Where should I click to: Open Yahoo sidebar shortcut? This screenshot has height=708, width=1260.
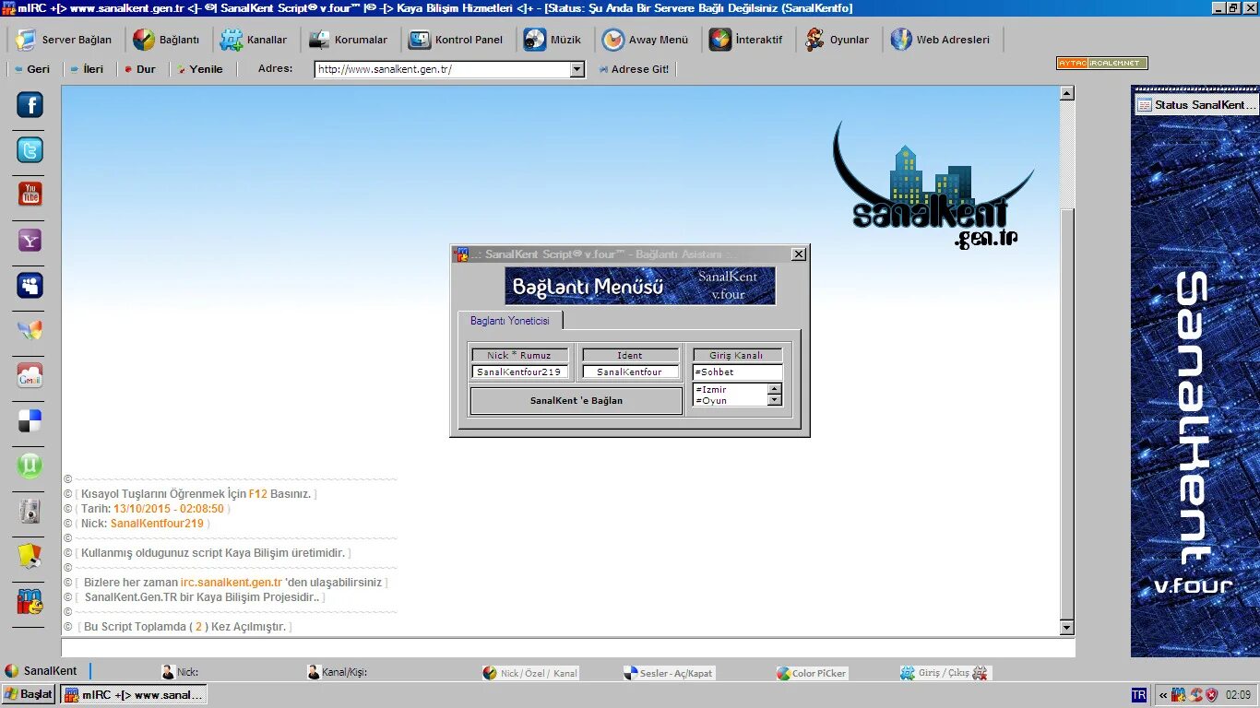click(x=30, y=241)
